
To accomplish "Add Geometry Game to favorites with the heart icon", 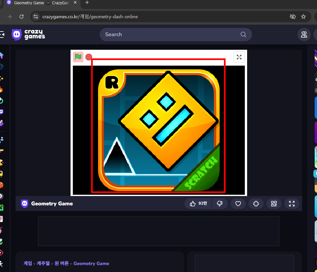I will click(x=238, y=204).
